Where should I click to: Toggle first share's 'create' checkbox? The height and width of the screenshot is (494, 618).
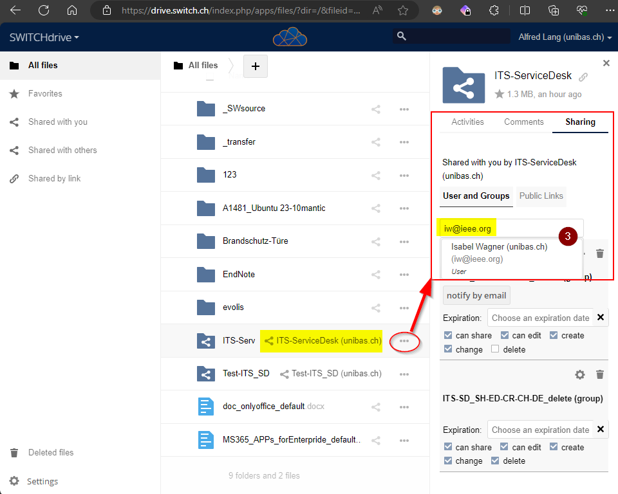pos(554,335)
